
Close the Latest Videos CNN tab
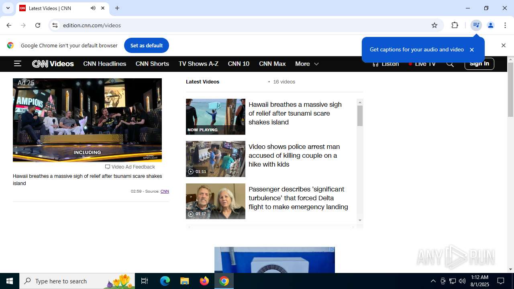[x=103, y=8]
